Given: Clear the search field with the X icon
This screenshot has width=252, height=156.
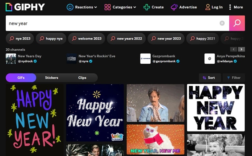Looking at the screenshot, I should click(222, 23).
